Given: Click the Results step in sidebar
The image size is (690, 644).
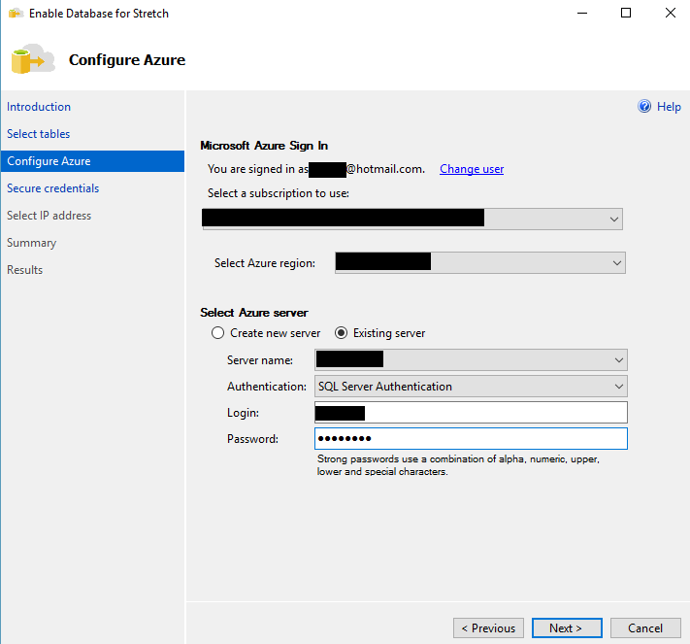Looking at the screenshot, I should (24, 270).
